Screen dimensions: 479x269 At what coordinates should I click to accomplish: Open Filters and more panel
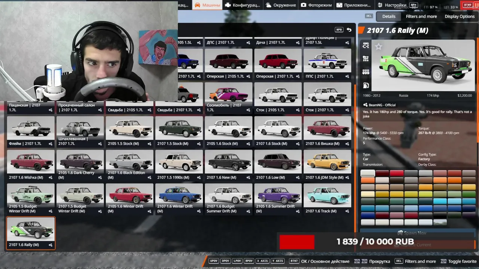421,16
